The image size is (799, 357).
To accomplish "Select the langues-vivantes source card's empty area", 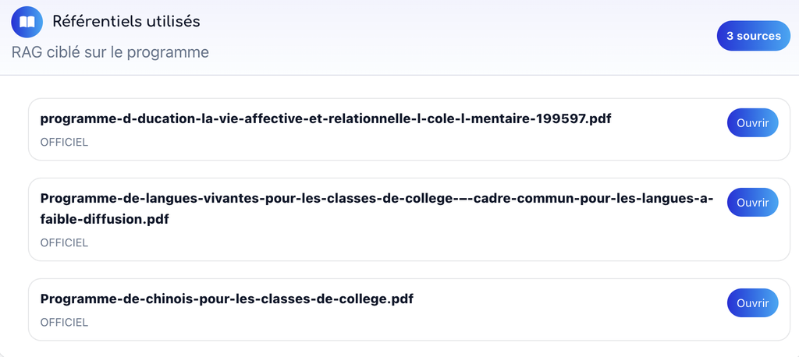I will tap(407, 240).
